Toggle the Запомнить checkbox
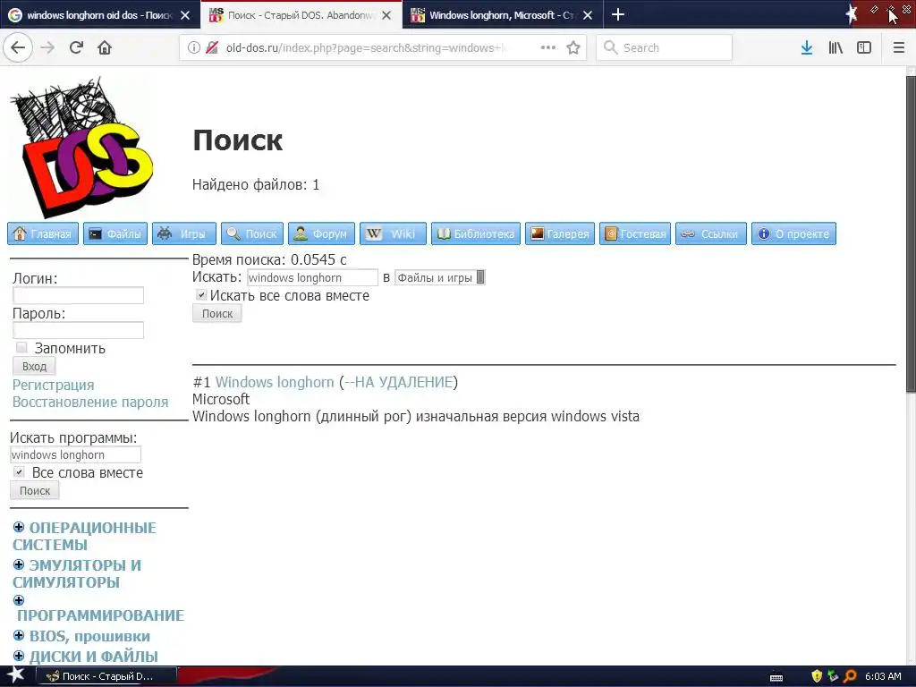This screenshot has width=916, height=687. point(21,348)
